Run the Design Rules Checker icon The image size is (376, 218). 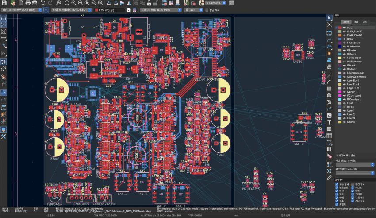point(193,3)
